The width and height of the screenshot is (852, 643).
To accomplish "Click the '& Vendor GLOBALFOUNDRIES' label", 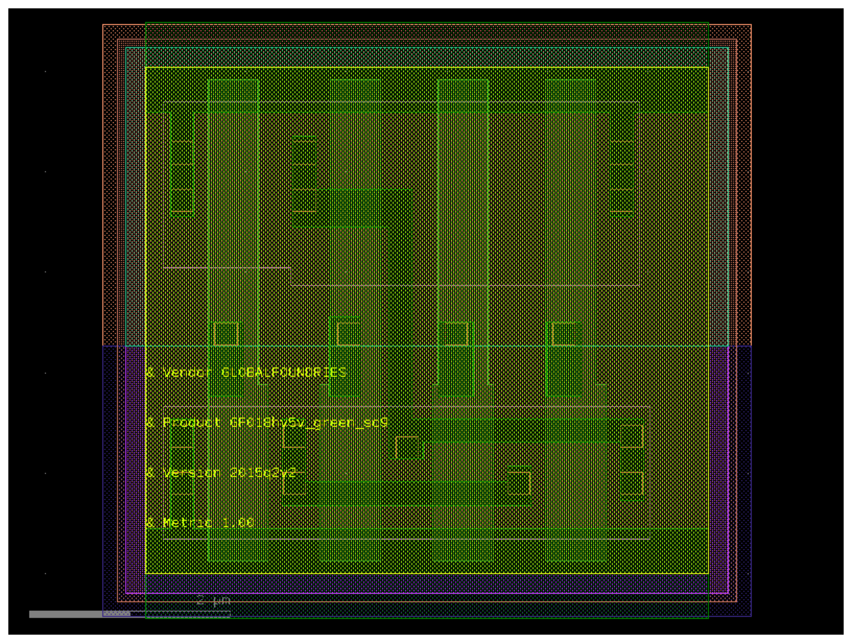I will [x=246, y=372].
